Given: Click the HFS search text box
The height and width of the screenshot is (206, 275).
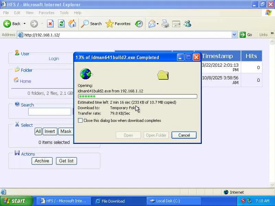Looking at the screenshot, I should click(x=49, y=112).
